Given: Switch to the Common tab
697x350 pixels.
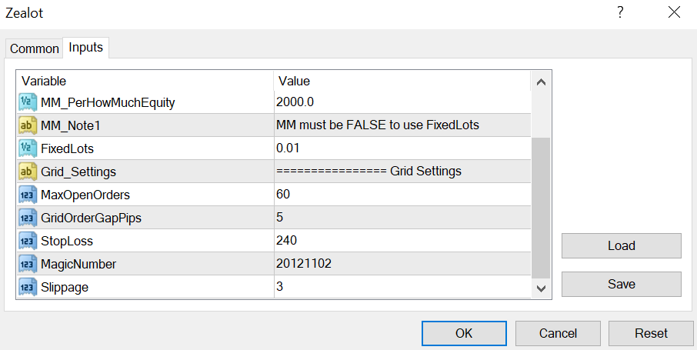Looking at the screenshot, I should point(34,48).
